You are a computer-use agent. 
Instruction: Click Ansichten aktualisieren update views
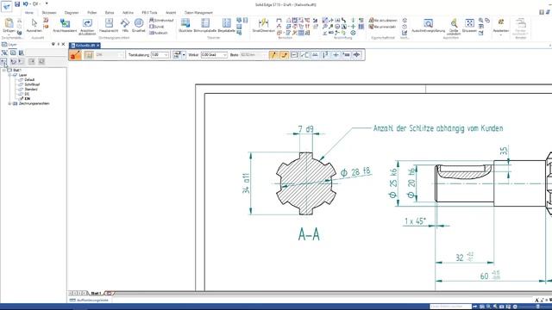point(87,27)
